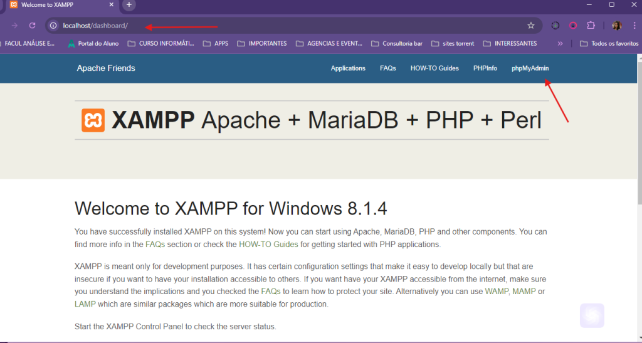Viewport: 642px width, 343px height.
Task: Click the site information icon in the address bar
Action: [x=54, y=26]
